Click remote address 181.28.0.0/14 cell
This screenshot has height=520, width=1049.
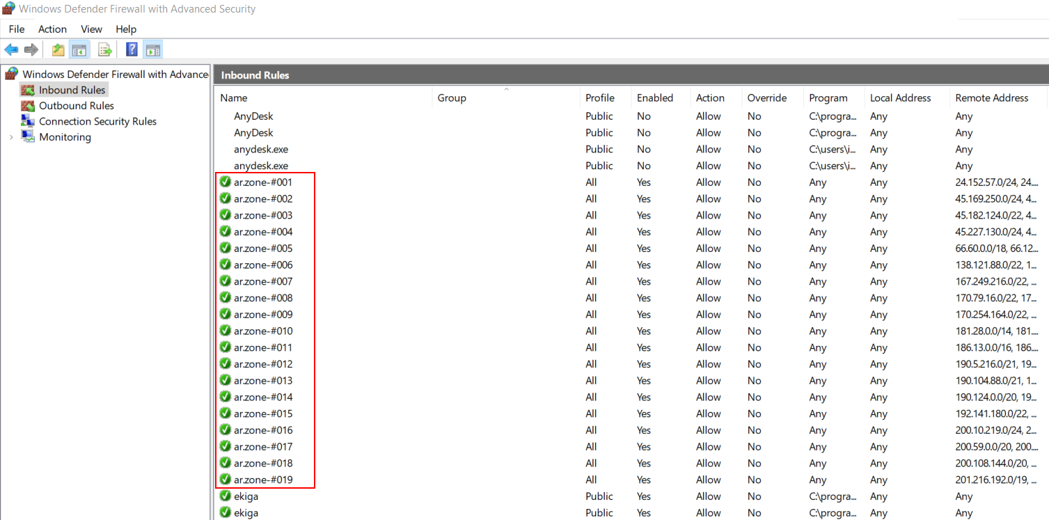tap(997, 331)
